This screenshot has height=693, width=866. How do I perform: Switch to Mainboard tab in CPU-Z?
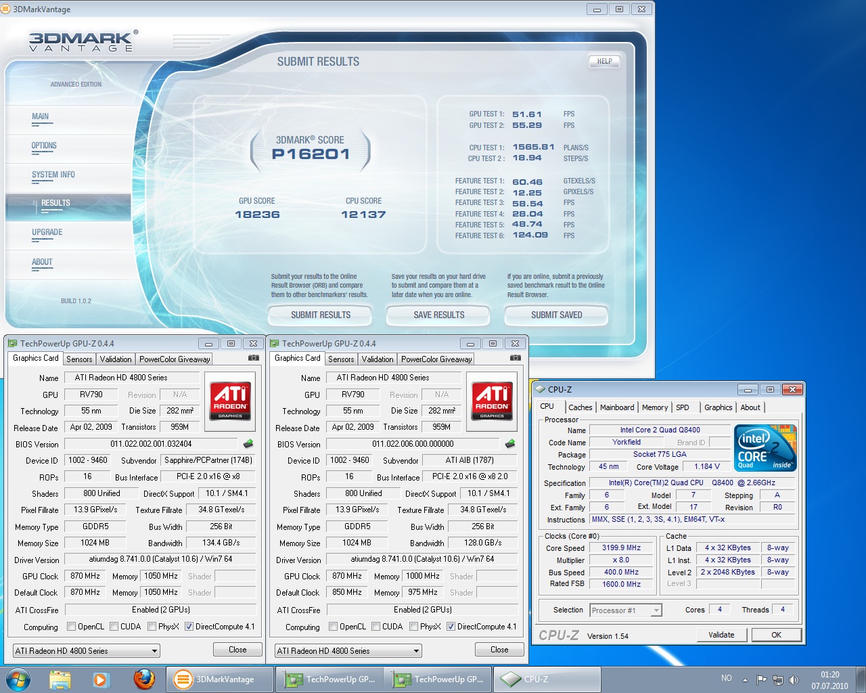[x=617, y=407]
